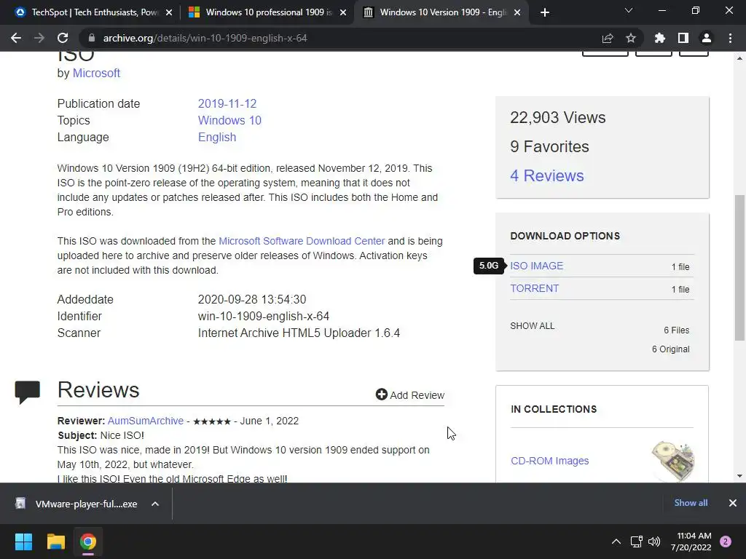Download the ISO IMAGE file
This screenshot has height=559, width=746.
[x=536, y=266]
